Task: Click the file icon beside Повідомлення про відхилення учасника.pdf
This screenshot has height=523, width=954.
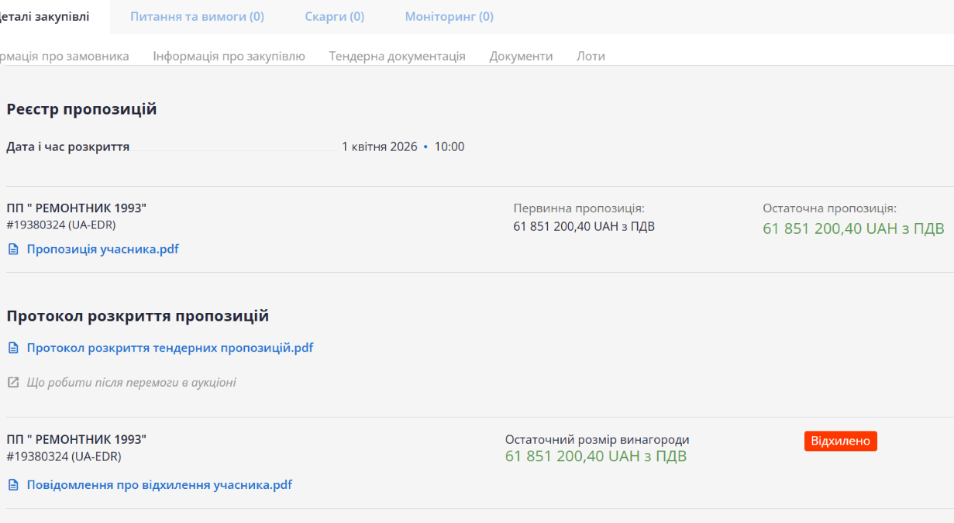Action: pos(12,485)
